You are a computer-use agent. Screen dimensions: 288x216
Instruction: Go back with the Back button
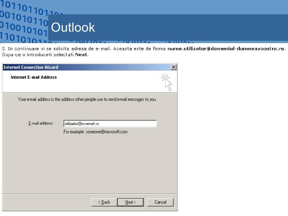(x=104, y=202)
